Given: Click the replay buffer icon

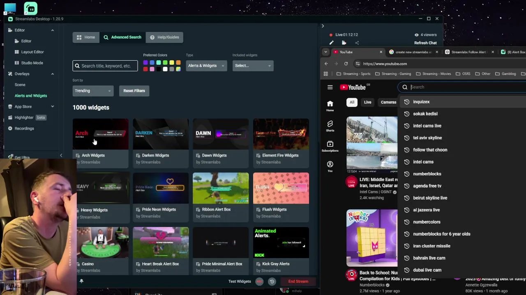Looking at the screenshot, I should click(x=272, y=281).
